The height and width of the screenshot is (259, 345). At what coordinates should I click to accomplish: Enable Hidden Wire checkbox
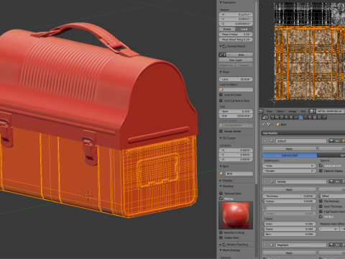(221, 237)
